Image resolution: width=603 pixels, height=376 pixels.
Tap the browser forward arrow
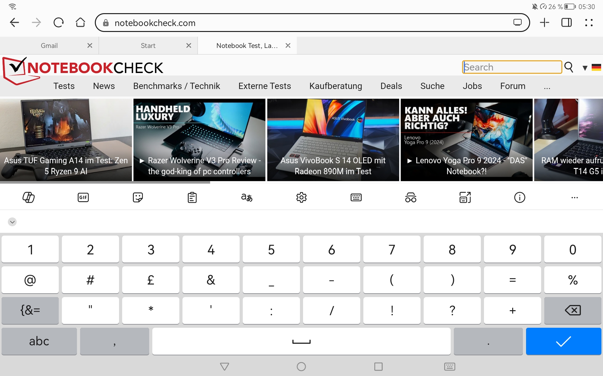point(36,23)
